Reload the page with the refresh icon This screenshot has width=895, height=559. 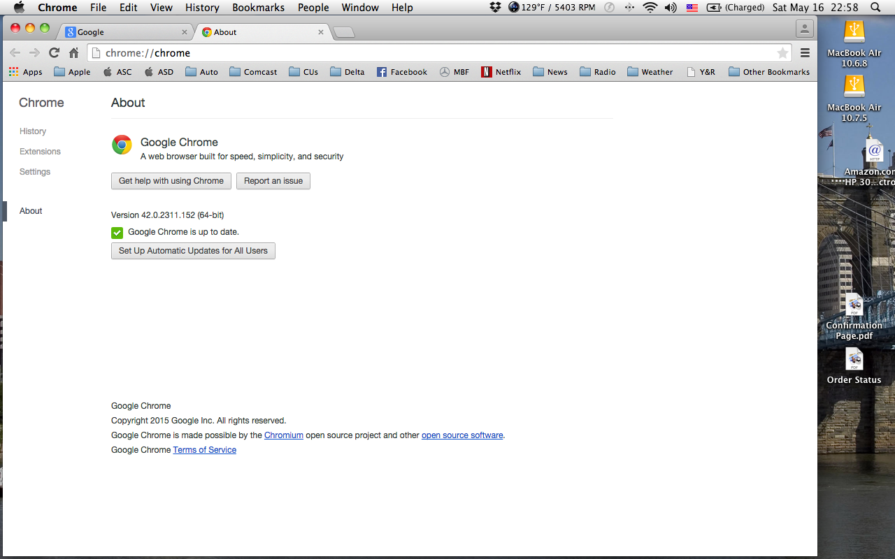pyautogui.click(x=54, y=53)
